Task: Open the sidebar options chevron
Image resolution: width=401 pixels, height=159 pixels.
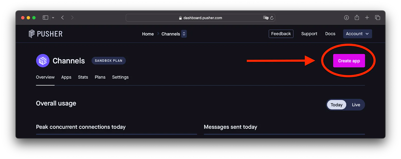Action: pyautogui.click(x=53, y=18)
